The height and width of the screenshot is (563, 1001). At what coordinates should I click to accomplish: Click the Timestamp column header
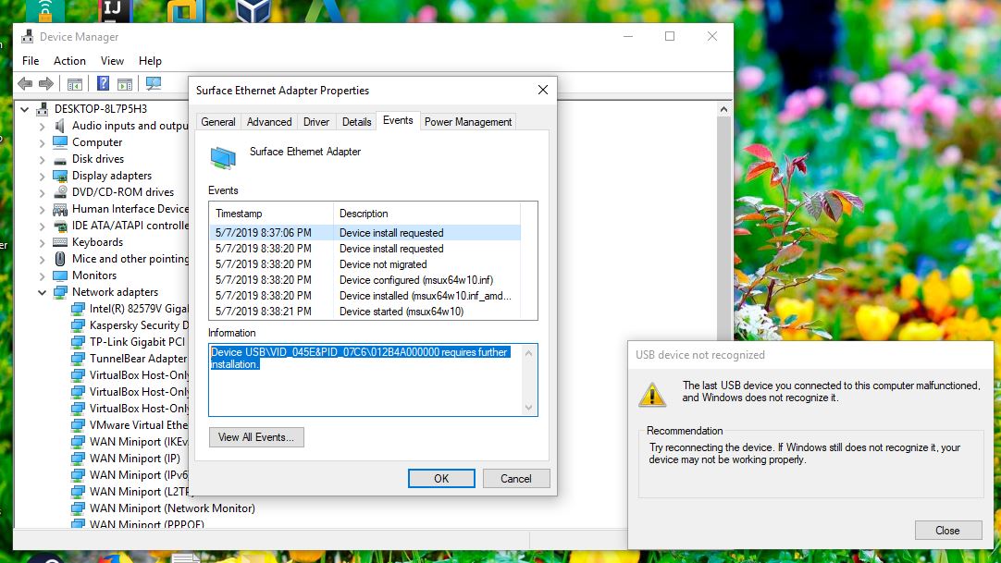coord(271,214)
